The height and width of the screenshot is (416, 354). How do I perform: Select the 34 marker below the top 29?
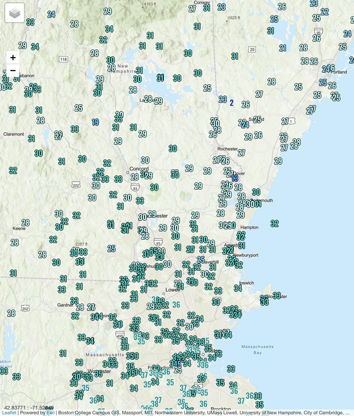pos(109,29)
